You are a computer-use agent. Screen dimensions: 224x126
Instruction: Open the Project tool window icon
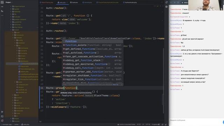coord(2,2)
